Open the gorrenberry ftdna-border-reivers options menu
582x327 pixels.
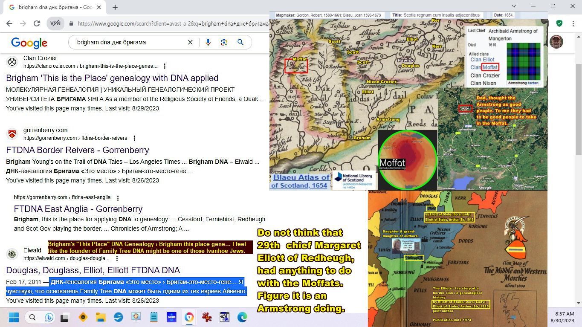(x=134, y=138)
